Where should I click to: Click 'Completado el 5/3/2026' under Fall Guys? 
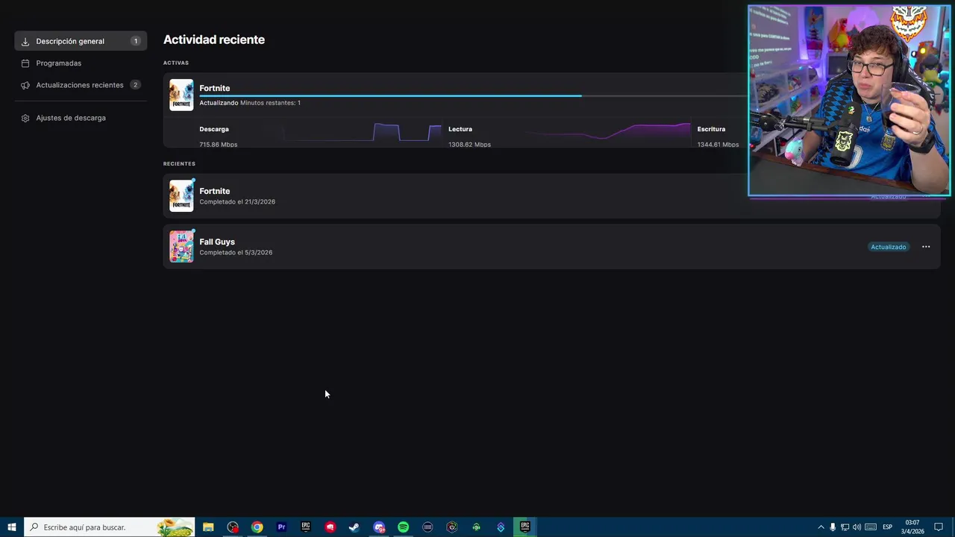[x=236, y=253]
